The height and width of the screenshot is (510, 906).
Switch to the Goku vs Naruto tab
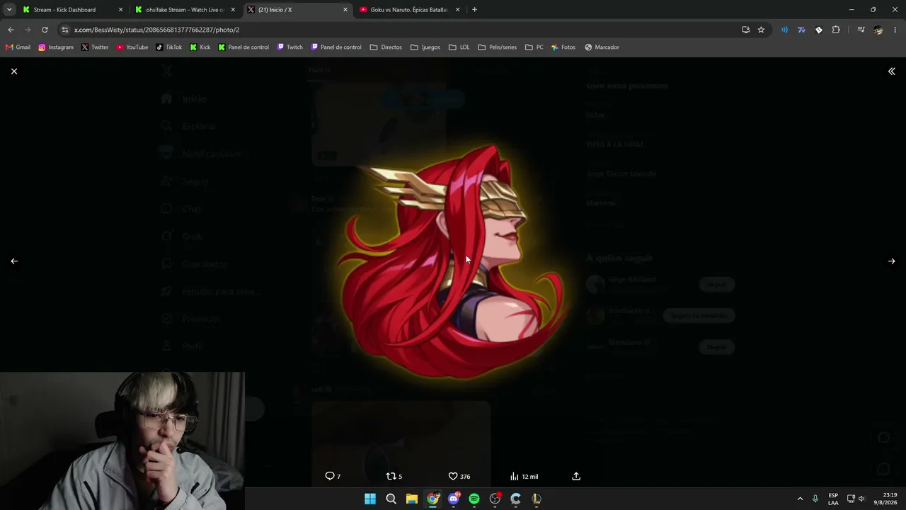(x=411, y=10)
